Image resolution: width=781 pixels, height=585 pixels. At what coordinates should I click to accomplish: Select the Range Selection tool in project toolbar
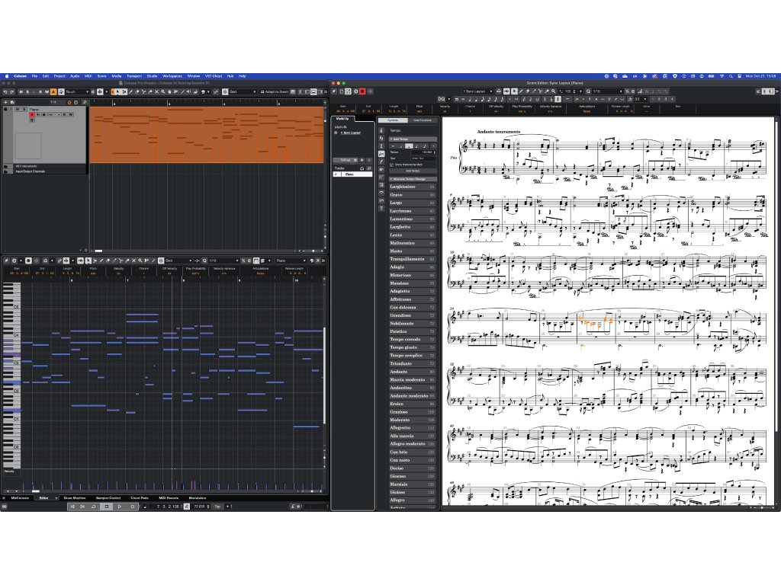pos(124,91)
